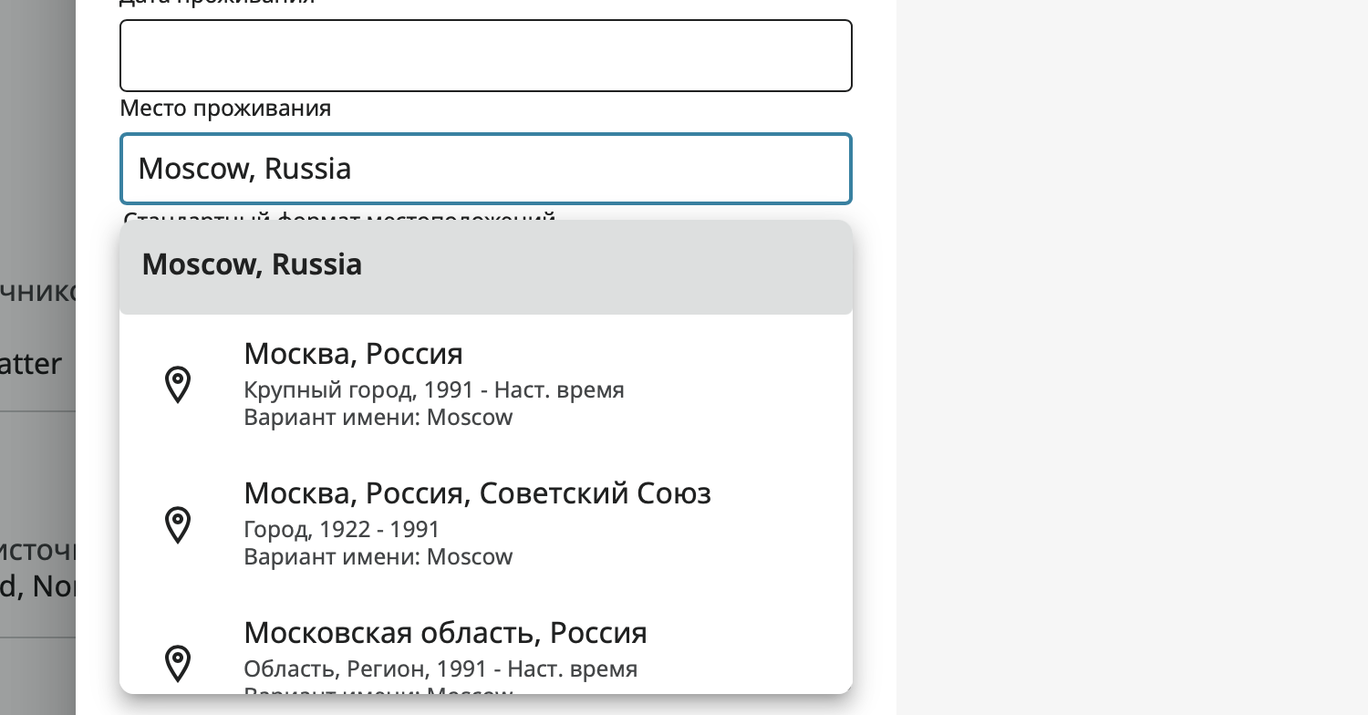Screen dimensions: 1368x715
Task: Click the "Крупный город, 1991 - Наст. время" line
Action: coord(434,390)
